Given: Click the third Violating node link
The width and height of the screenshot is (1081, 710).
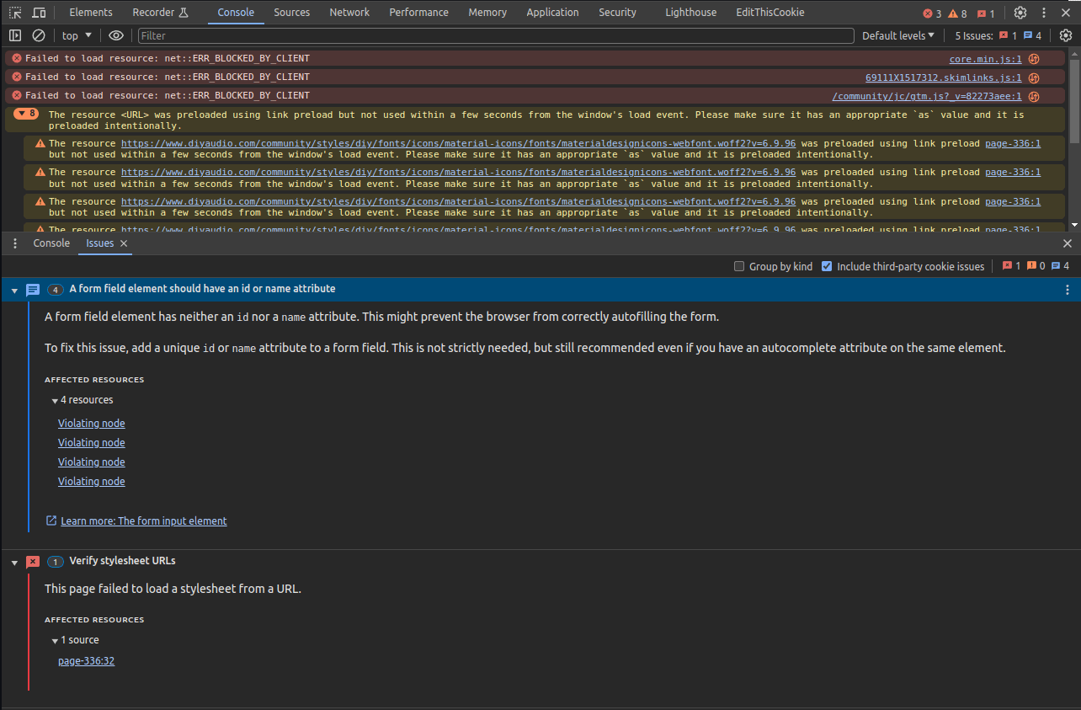Looking at the screenshot, I should click(x=91, y=462).
